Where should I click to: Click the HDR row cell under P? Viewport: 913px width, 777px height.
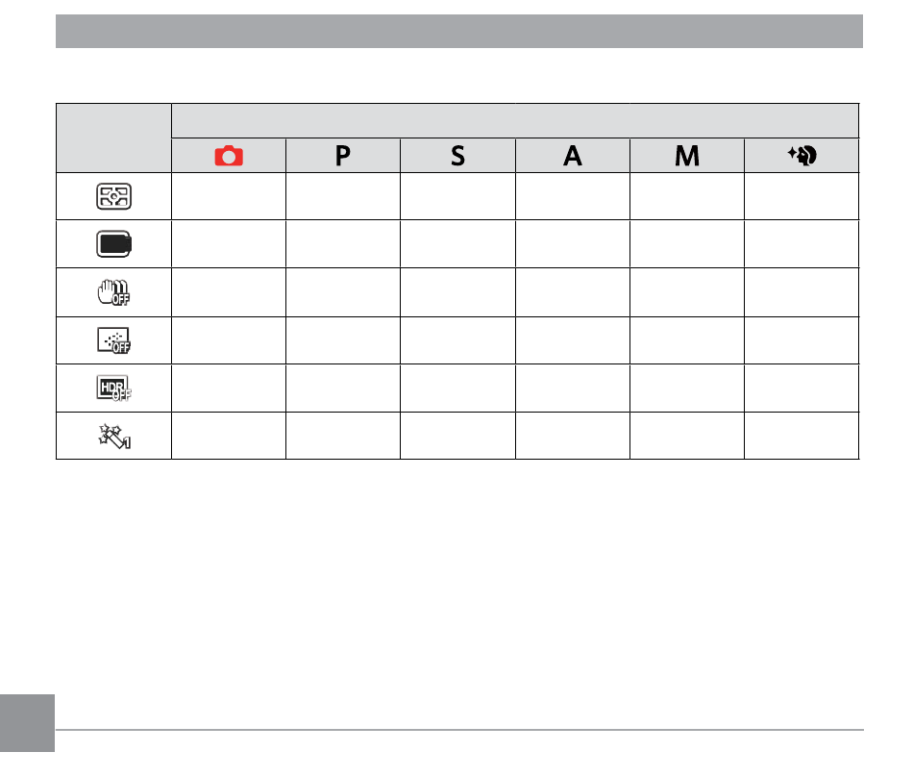click(343, 388)
